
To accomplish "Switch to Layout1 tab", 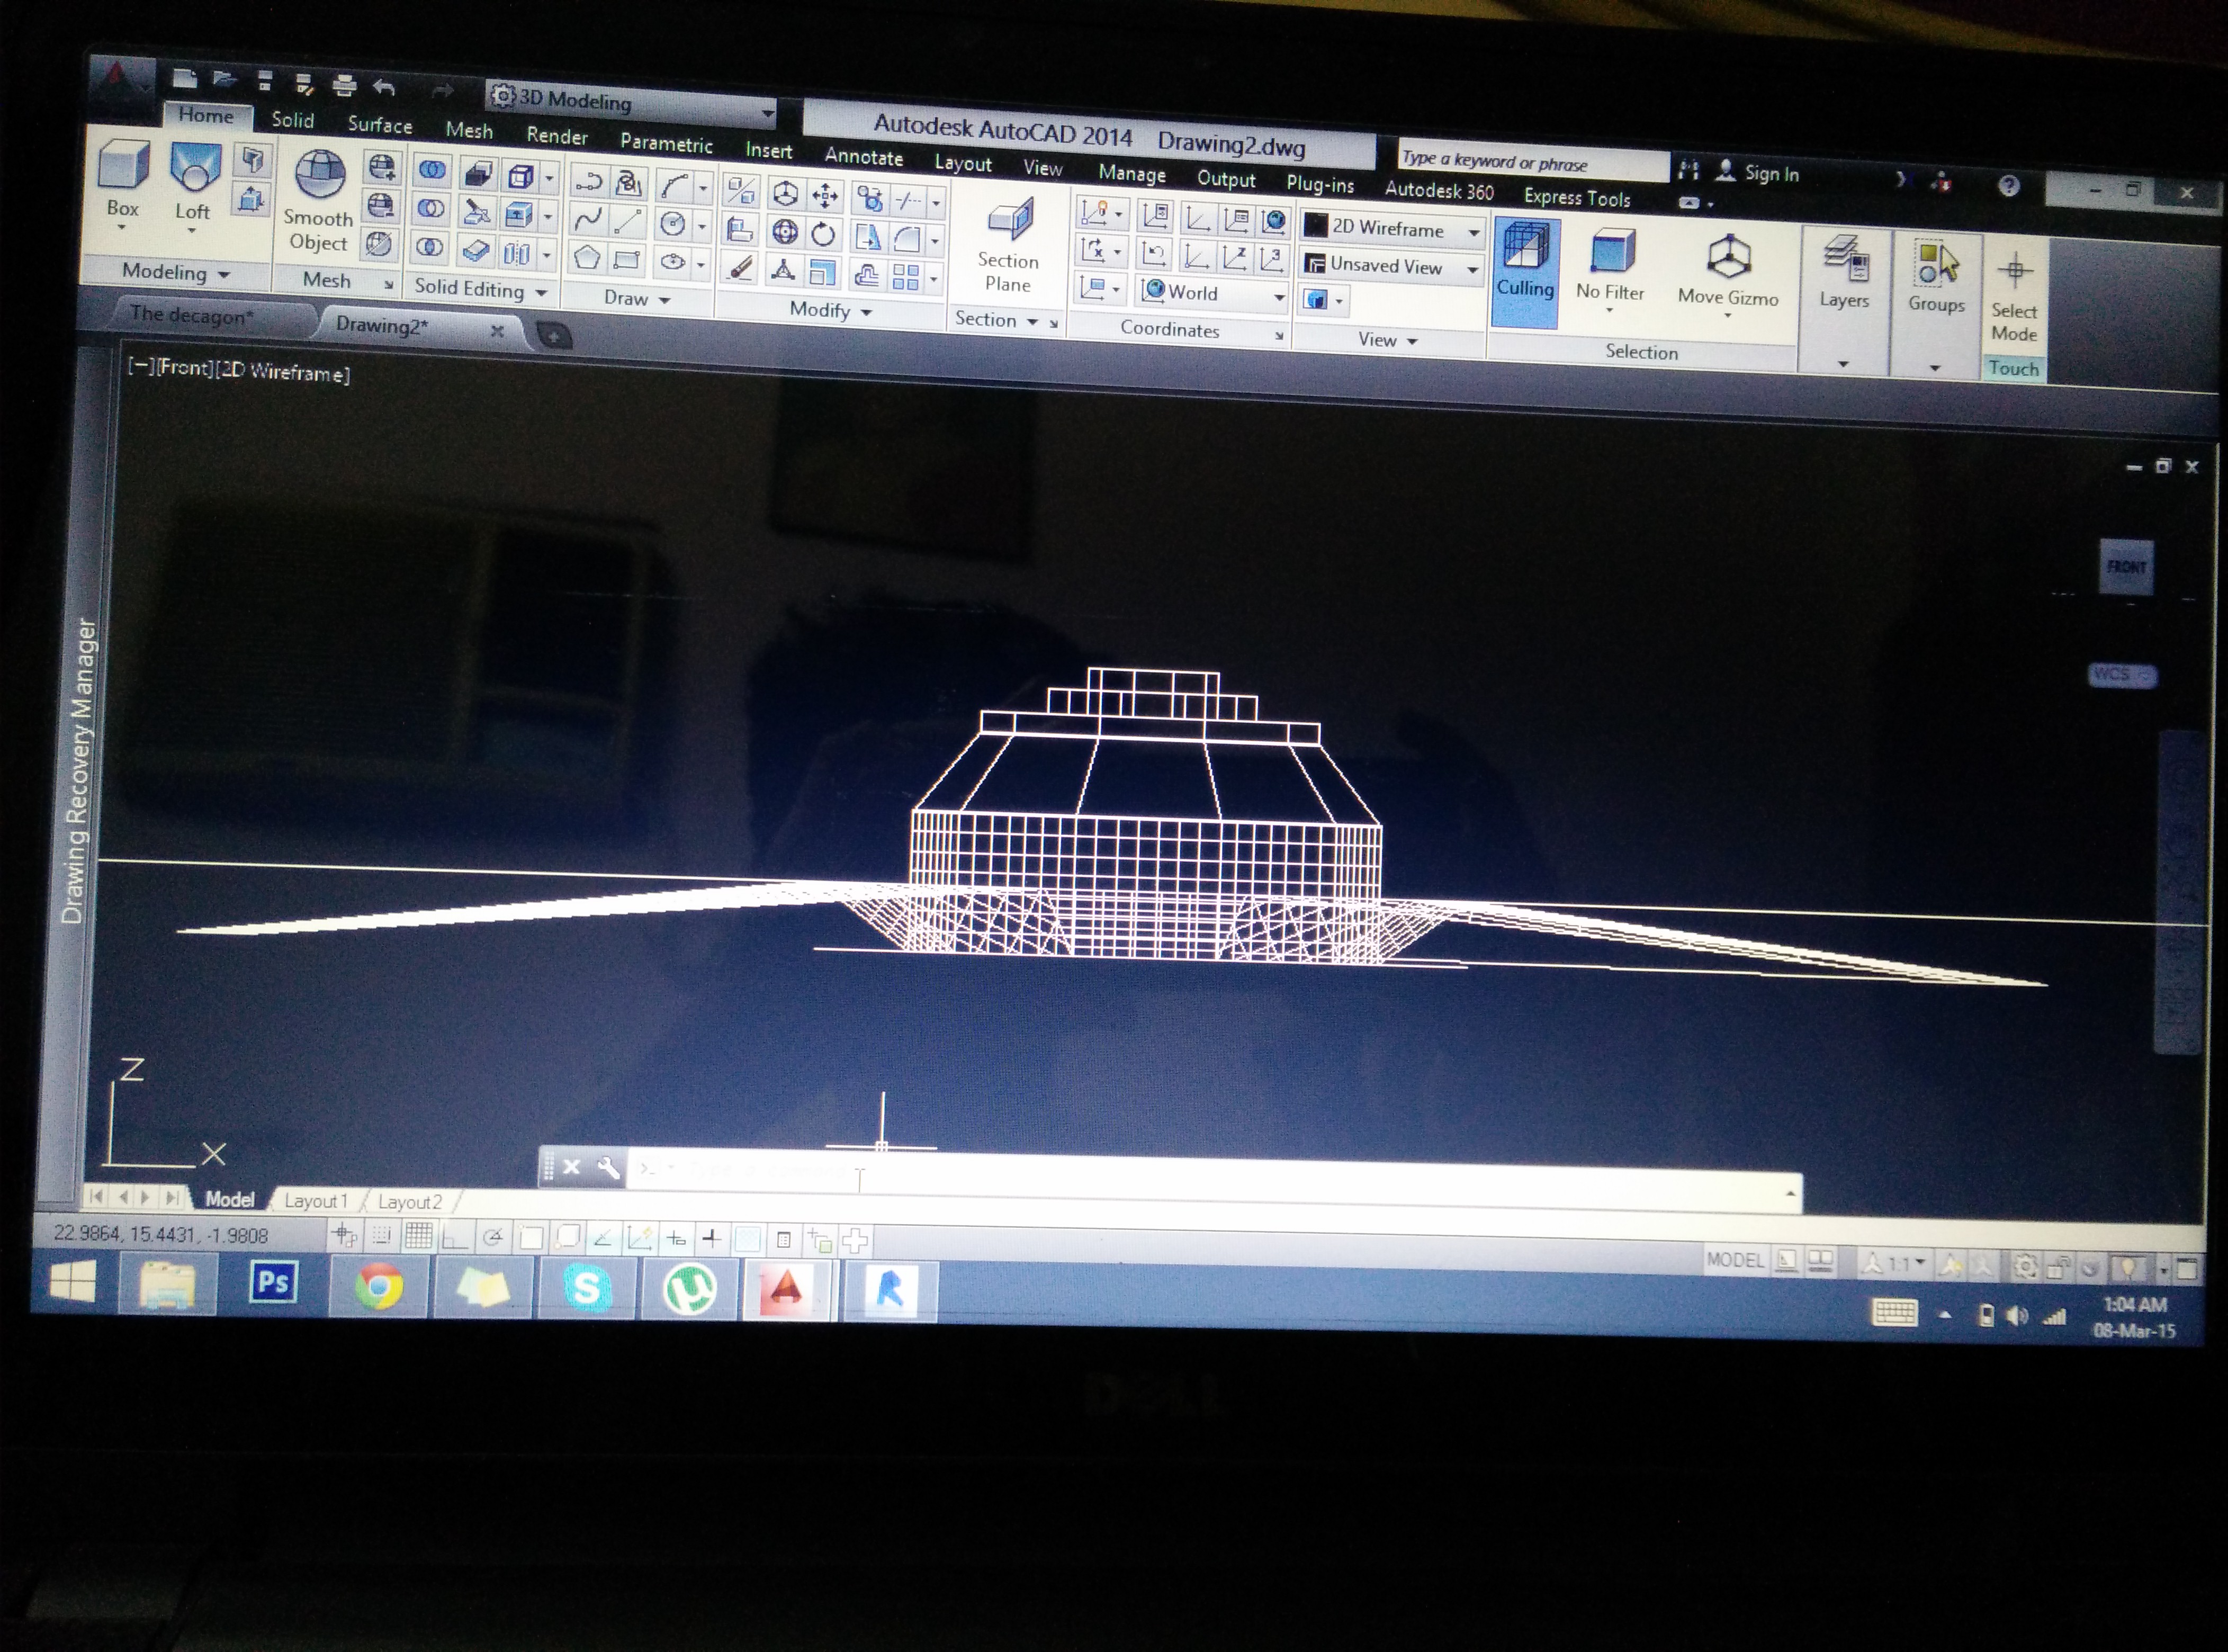I will coord(315,1201).
